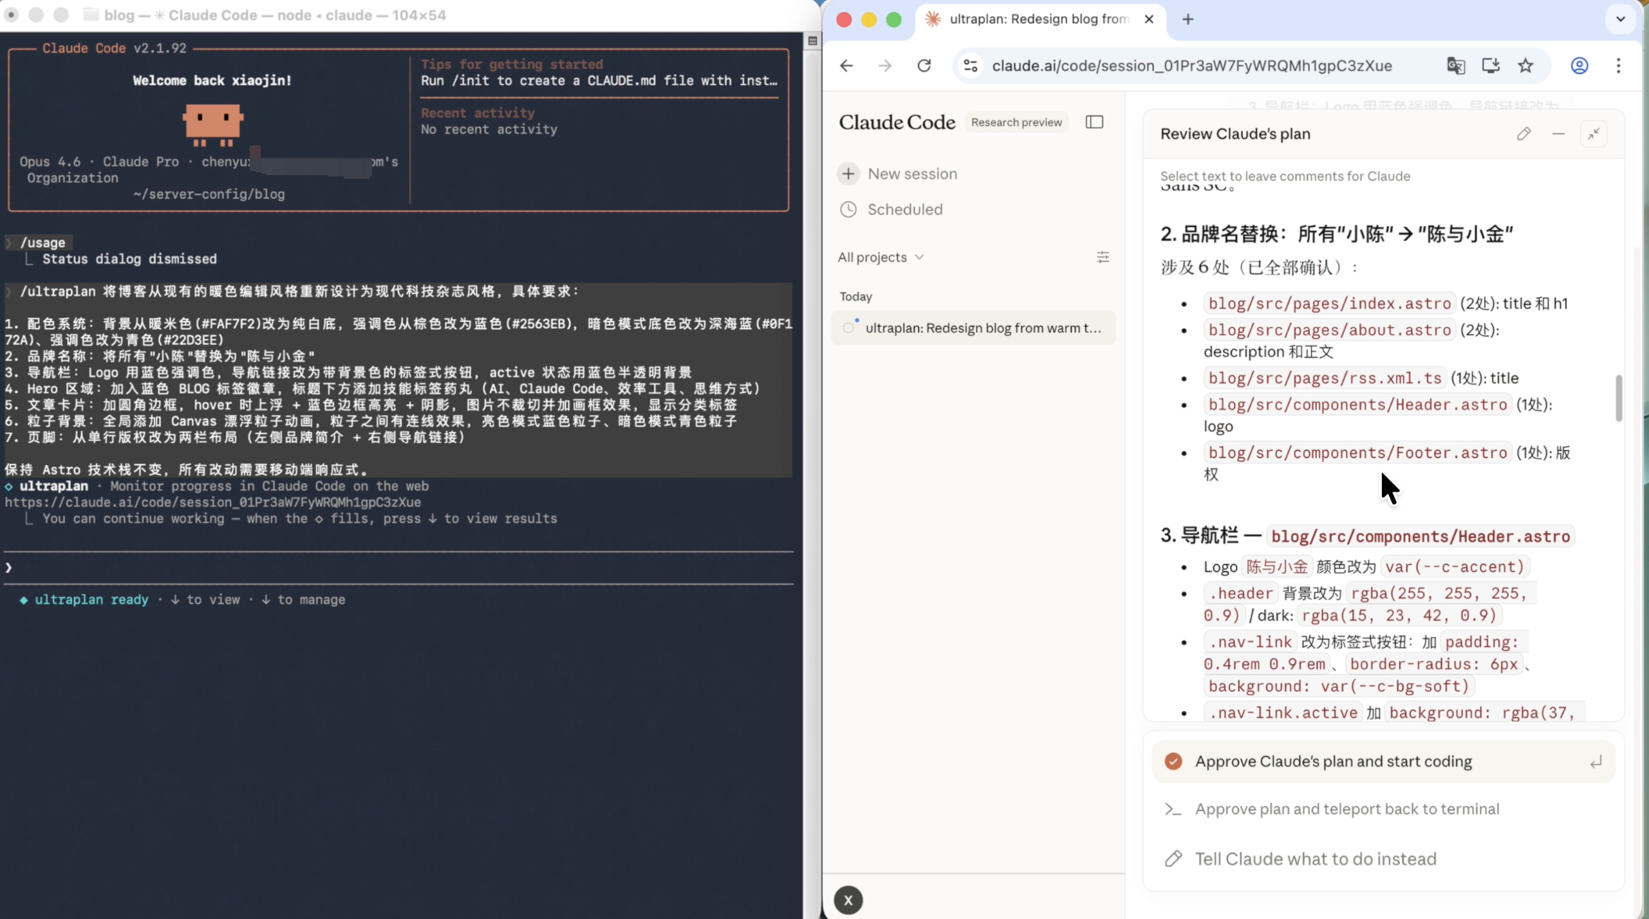Click the browser address bar URL
The height and width of the screenshot is (919, 1649).
click(1192, 66)
